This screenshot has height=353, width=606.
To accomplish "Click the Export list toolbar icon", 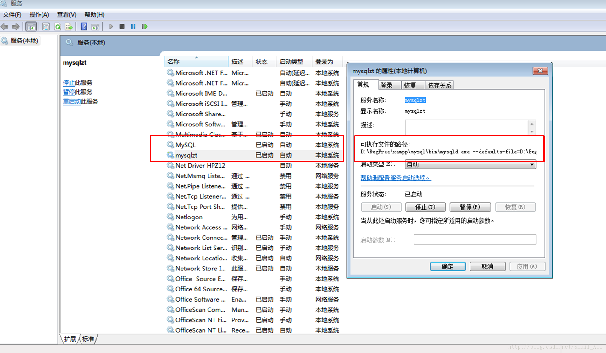I will [69, 27].
